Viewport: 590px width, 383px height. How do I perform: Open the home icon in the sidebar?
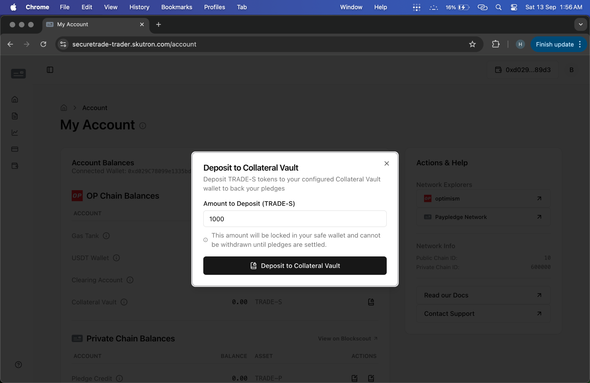[x=15, y=99]
